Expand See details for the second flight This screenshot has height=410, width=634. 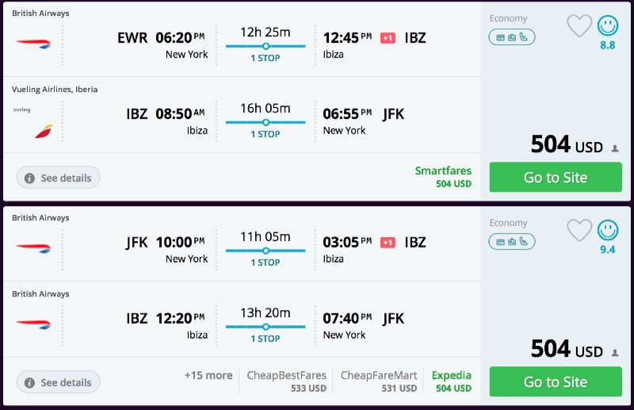[58, 382]
